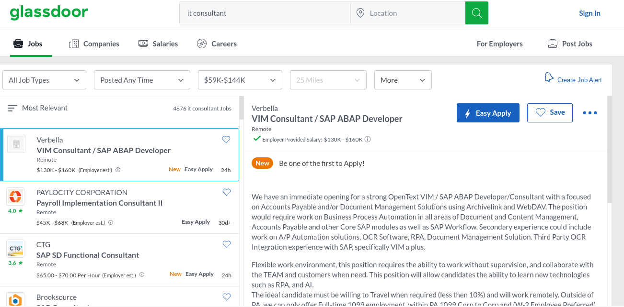Viewport: 624px width, 307px height.
Task: Click the Paylocity company logo
Action: (x=16, y=197)
